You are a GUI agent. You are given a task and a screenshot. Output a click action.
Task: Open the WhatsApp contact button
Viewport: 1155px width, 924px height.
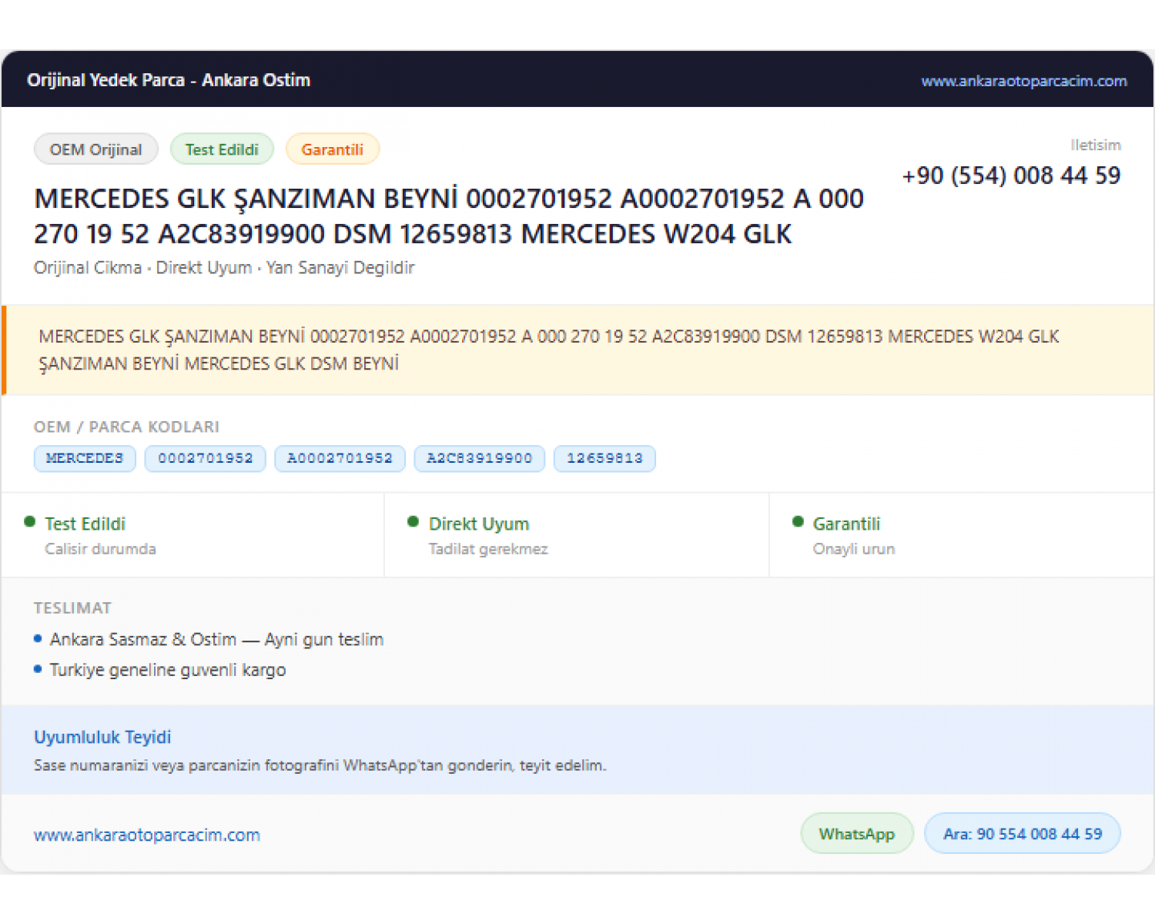857,833
